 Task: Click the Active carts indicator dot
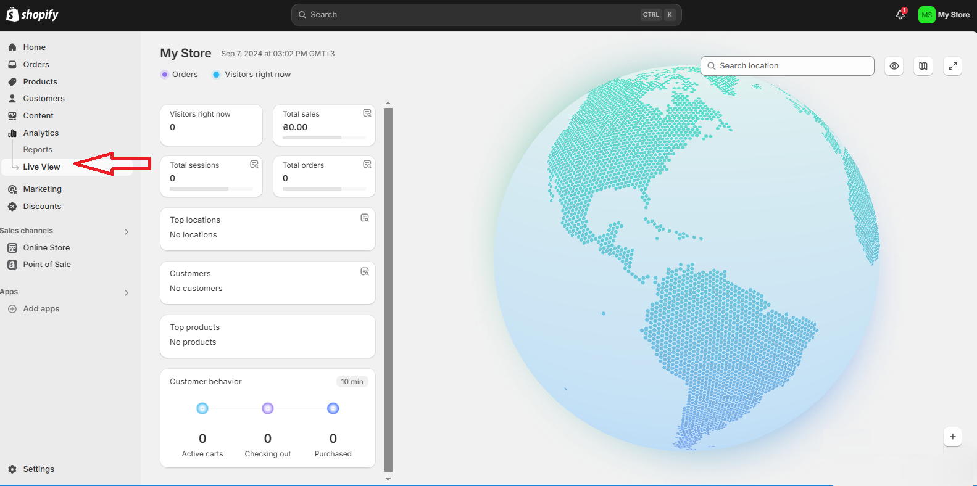point(202,408)
